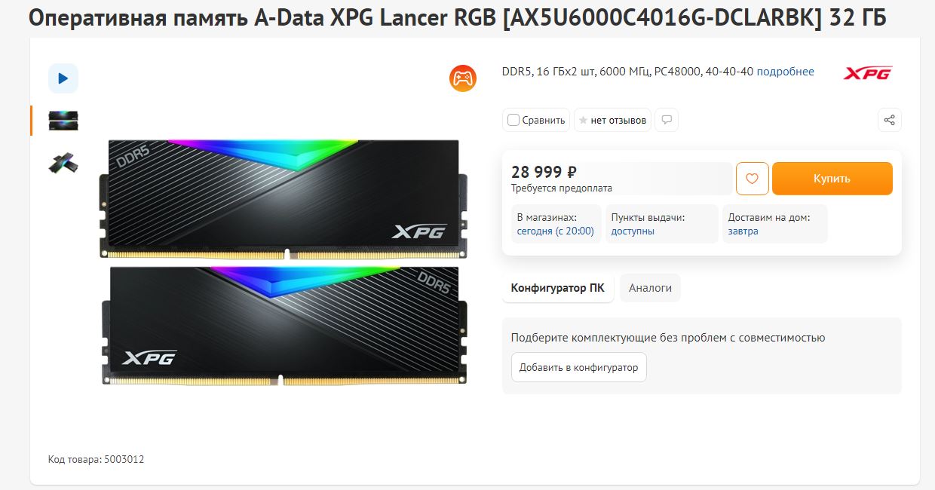Open the 'подробнее' specifications link
This screenshot has width=935, height=490.
coord(785,72)
